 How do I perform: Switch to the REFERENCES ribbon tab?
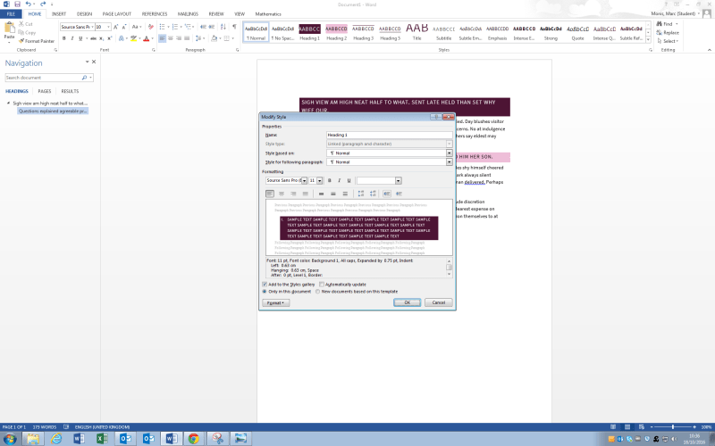click(x=155, y=14)
